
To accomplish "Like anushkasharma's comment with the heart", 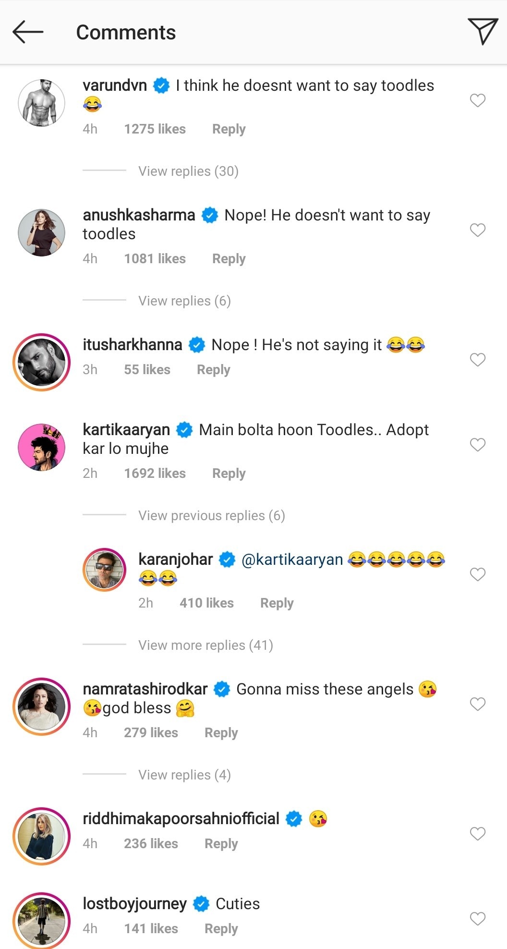I will 477,230.
